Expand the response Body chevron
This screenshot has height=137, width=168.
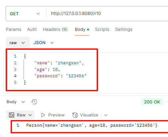[x=23, y=102]
